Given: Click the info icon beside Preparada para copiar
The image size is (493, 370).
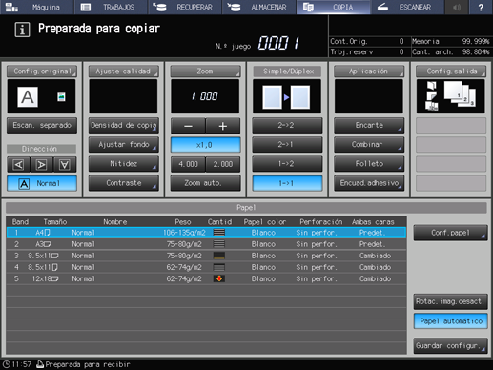Looking at the screenshot, I should [x=22, y=30].
